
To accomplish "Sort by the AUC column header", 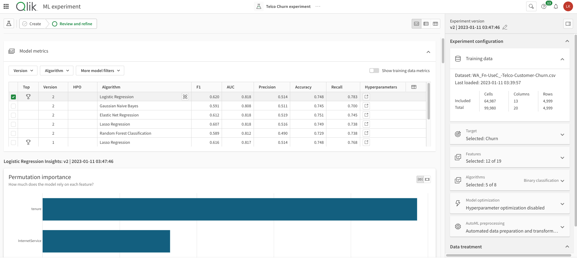I will coord(238,87).
